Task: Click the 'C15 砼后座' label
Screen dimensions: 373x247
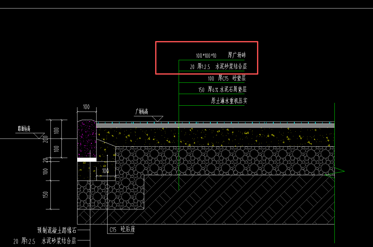Action: click(x=122, y=229)
